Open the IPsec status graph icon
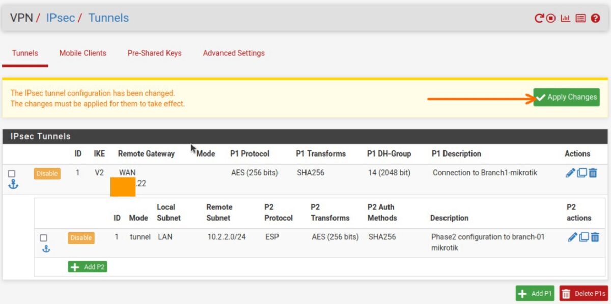The width and height of the screenshot is (611, 304). point(565,18)
